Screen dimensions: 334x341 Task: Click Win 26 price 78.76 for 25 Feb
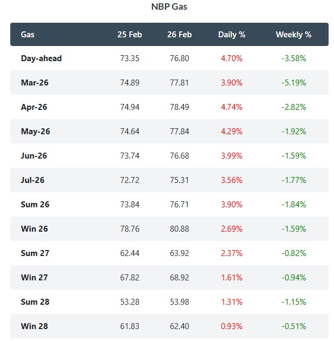(x=129, y=229)
